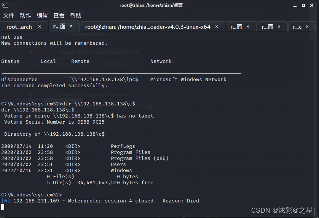Screen dimensions: 319x218
Task: Close the terminal window
Action: coord(312,5)
